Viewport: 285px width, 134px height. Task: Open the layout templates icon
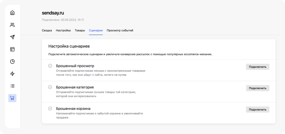click(x=12, y=49)
